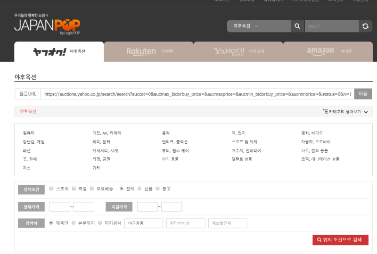Image resolution: width=377 pixels, height=254 pixels.
Task: Click the 원문URL address field
Action: click(197, 94)
